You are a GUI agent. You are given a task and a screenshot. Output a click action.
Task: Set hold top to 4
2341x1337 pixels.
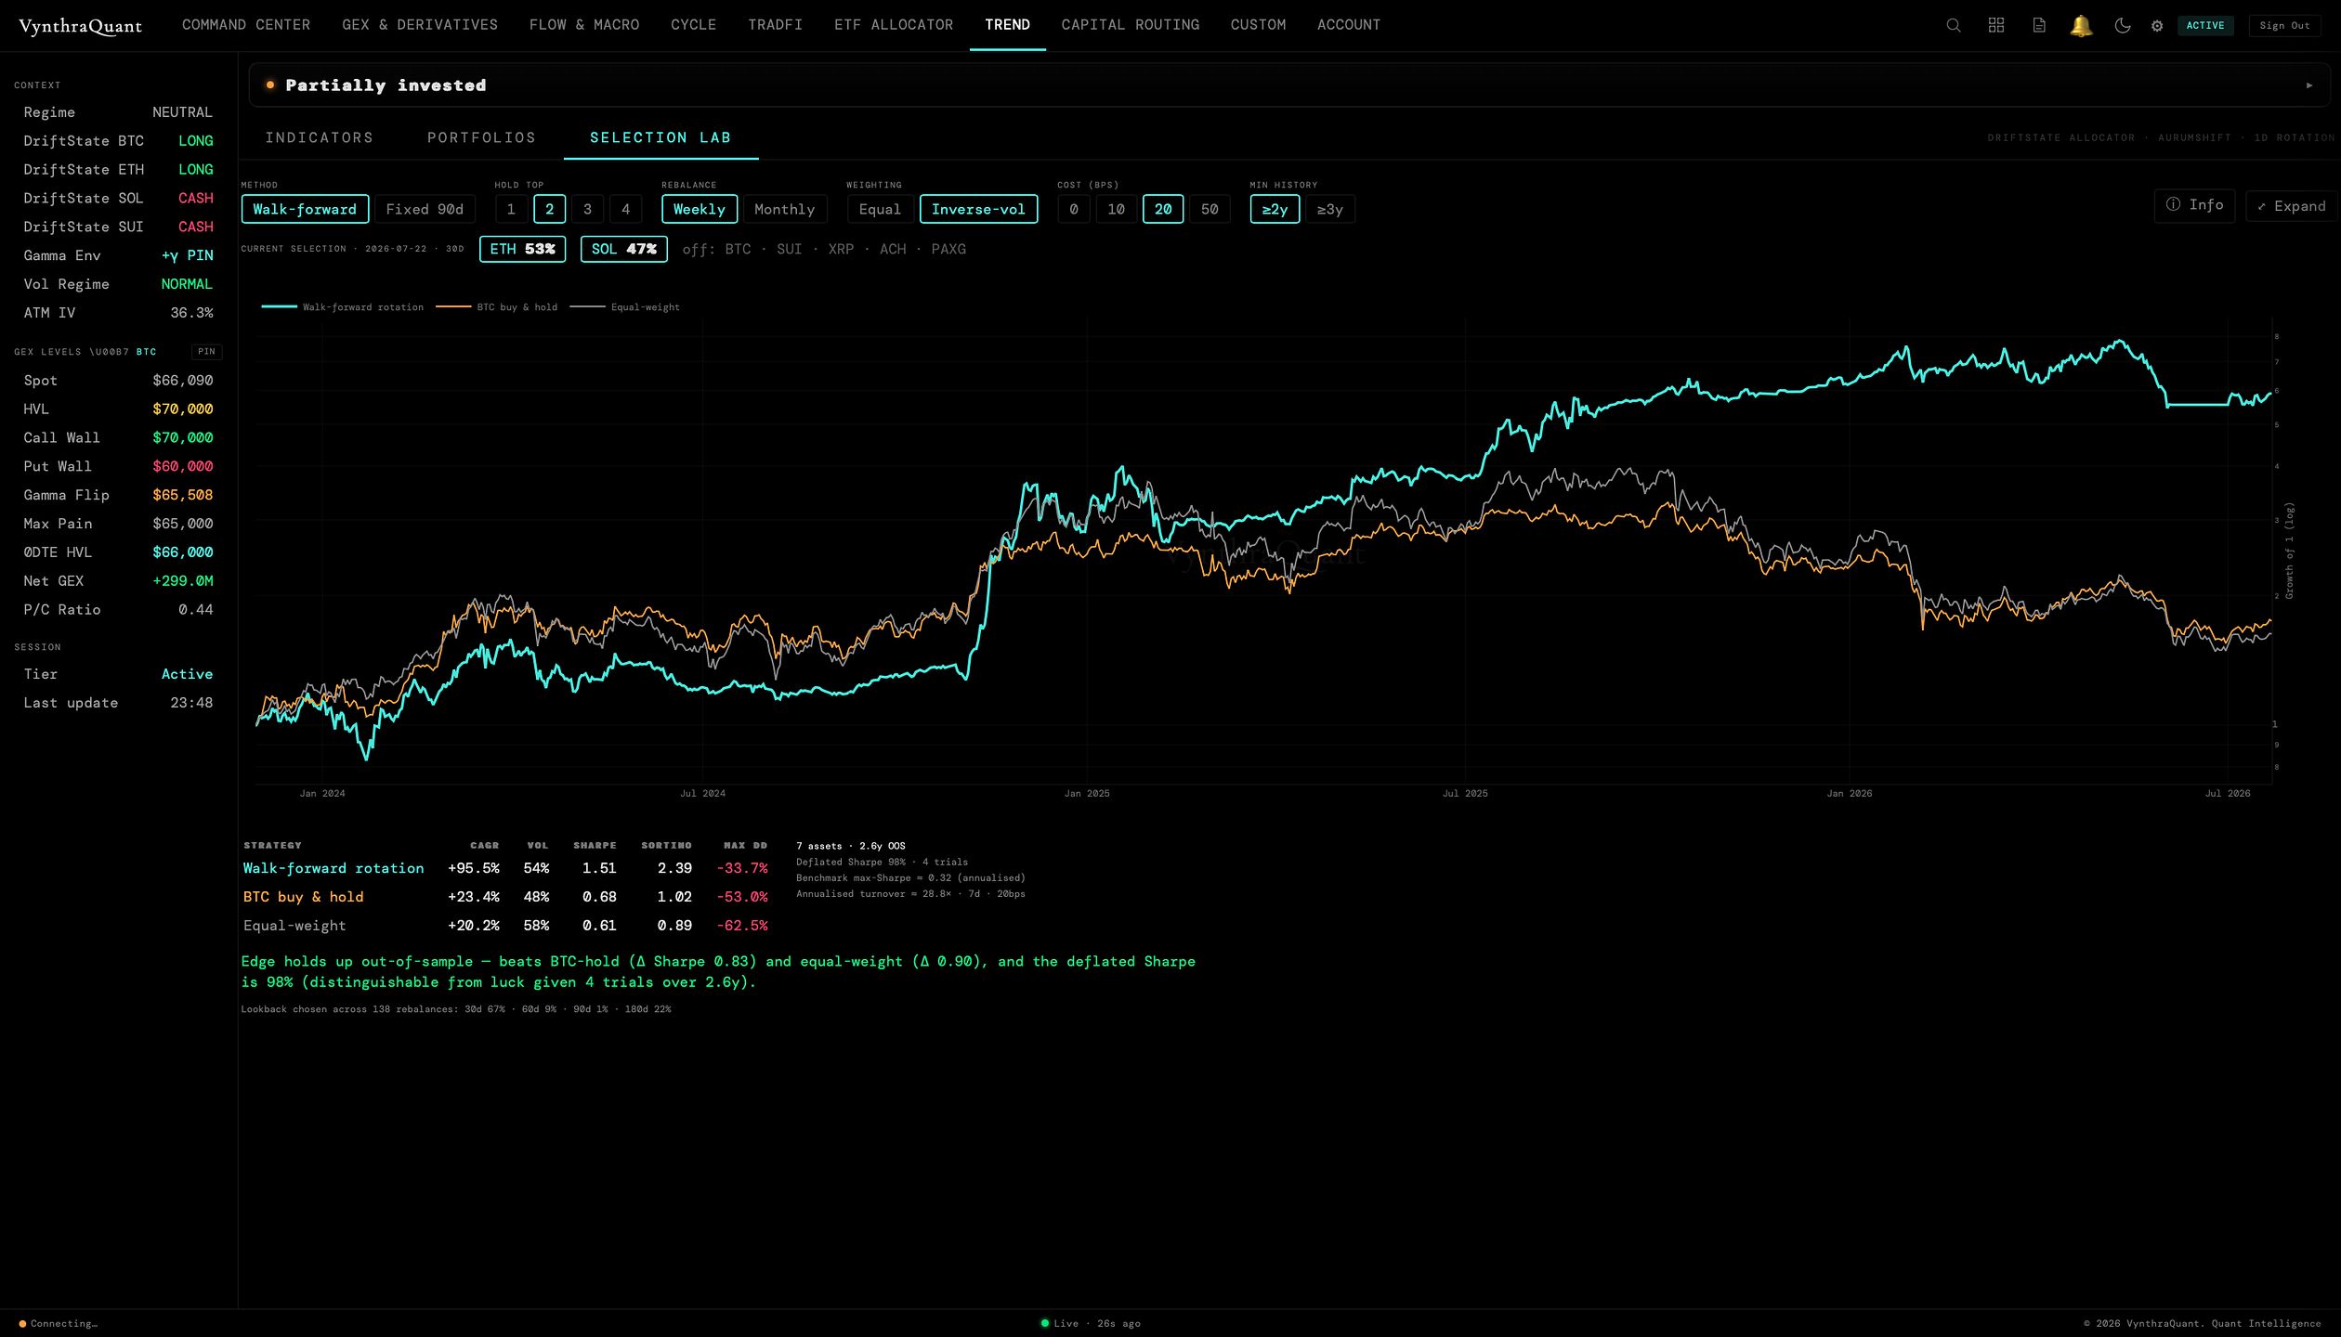tap(625, 209)
